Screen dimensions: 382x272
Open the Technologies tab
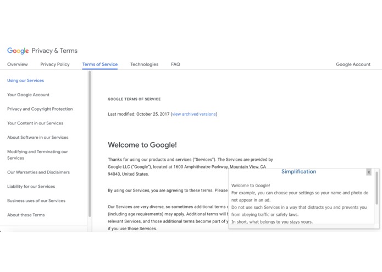click(144, 64)
